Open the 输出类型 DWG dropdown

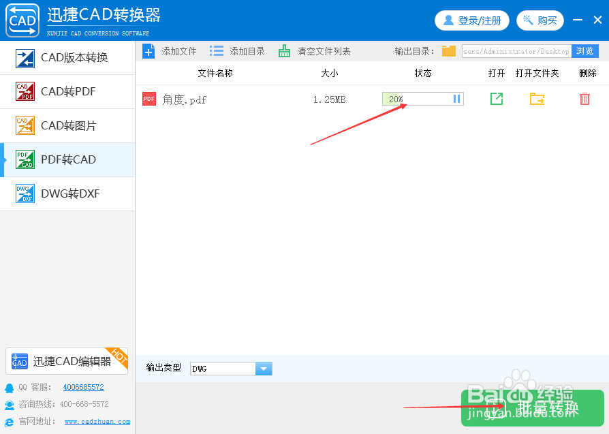[x=264, y=368]
